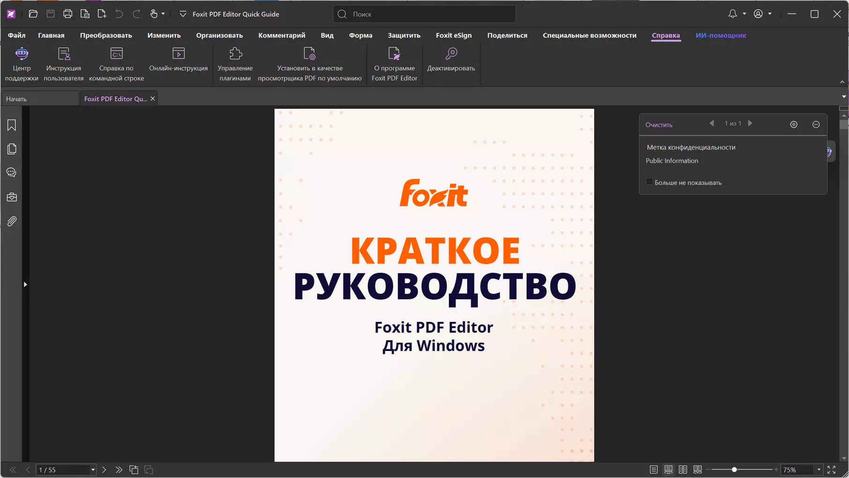Image resolution: width=849 pixels, height=478 pixels.
Task: Switch to the Комментарий ribbon tab
Action: (282, 35)
